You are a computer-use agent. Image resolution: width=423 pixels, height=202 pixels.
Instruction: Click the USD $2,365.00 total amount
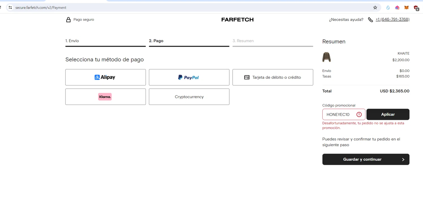pyautogui.click(x=395, y=91)
